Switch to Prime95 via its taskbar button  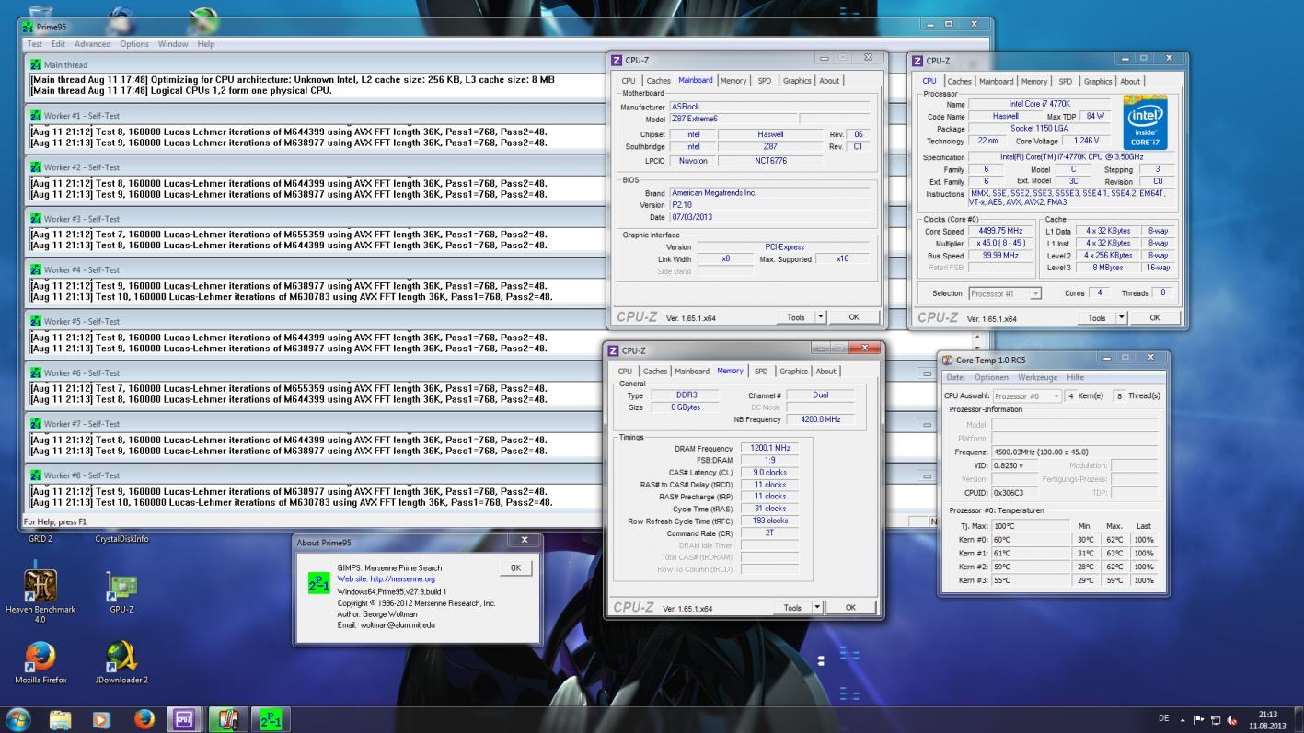click(271, 719)
